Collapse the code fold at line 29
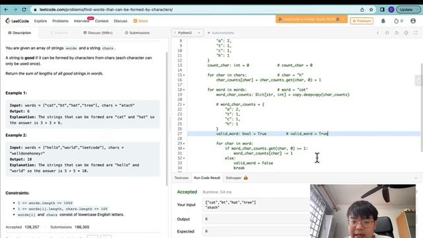The image size is (423, 238). point(184,143)
